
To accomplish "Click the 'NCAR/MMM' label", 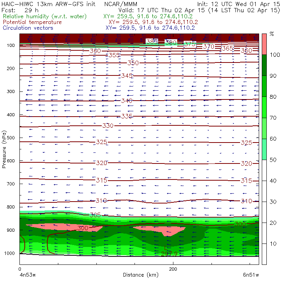I will [121, 4].
